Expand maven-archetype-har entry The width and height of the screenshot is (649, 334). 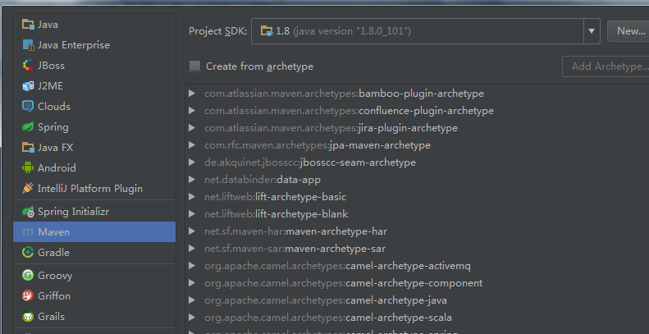(192, 231)
